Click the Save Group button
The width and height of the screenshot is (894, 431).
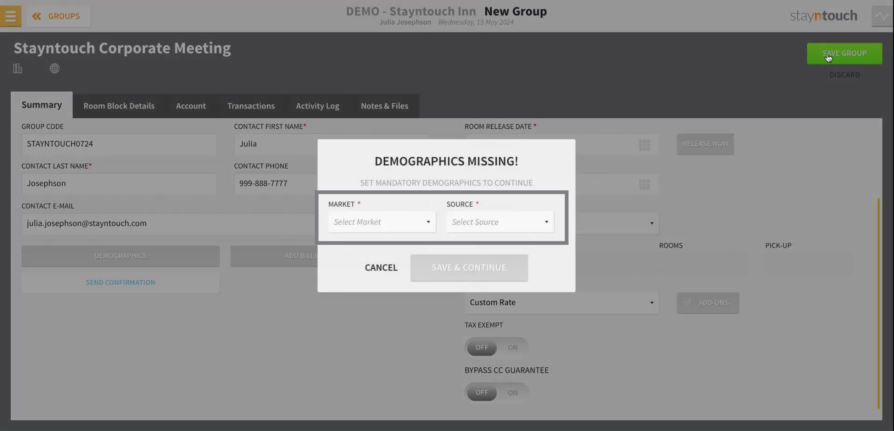(844, 54)
